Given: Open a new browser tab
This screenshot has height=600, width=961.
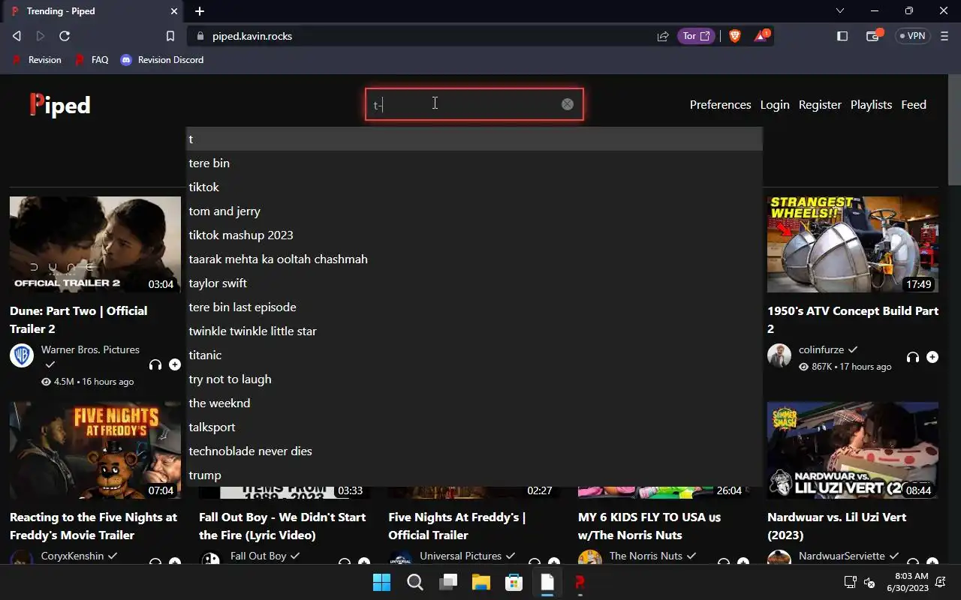Looking at the screenshot, I should pos(200,11).
